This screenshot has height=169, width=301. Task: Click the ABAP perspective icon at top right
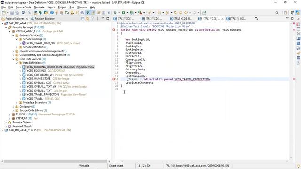(x=297, y=13)
